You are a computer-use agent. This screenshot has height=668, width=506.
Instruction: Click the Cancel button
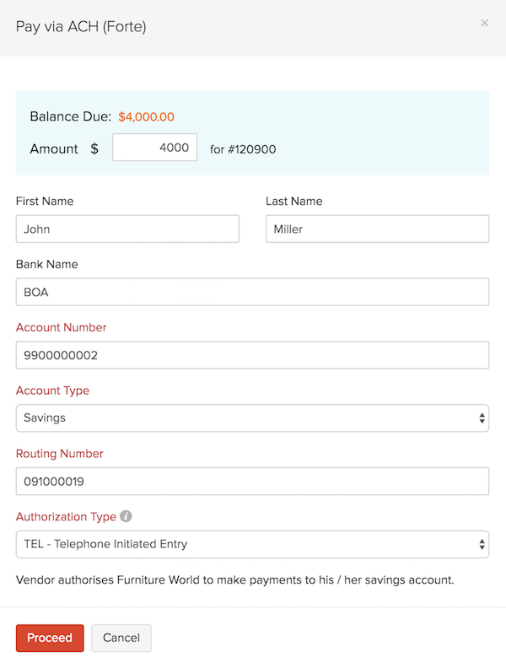click(x=121, y=638)
